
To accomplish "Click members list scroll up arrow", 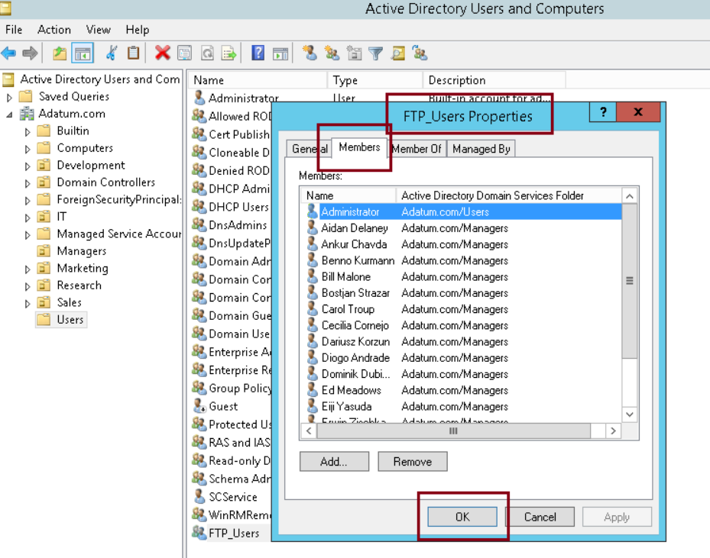I will point(630,196).
